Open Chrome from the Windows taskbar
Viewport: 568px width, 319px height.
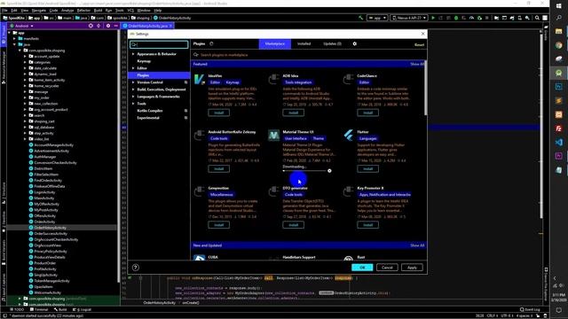(x=559, y=45)
